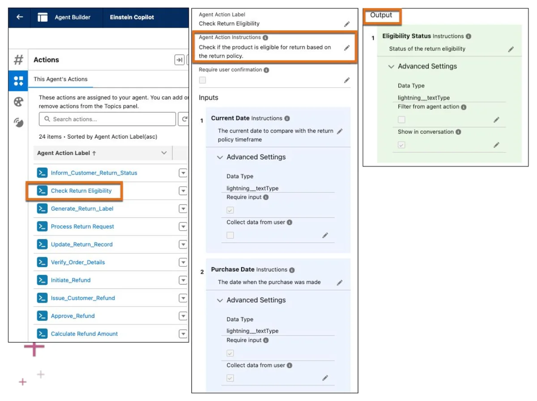The height and width of the screenshot is (401, 537).
Task: Click the magnifier icon in Search actions
Action: 47,119
